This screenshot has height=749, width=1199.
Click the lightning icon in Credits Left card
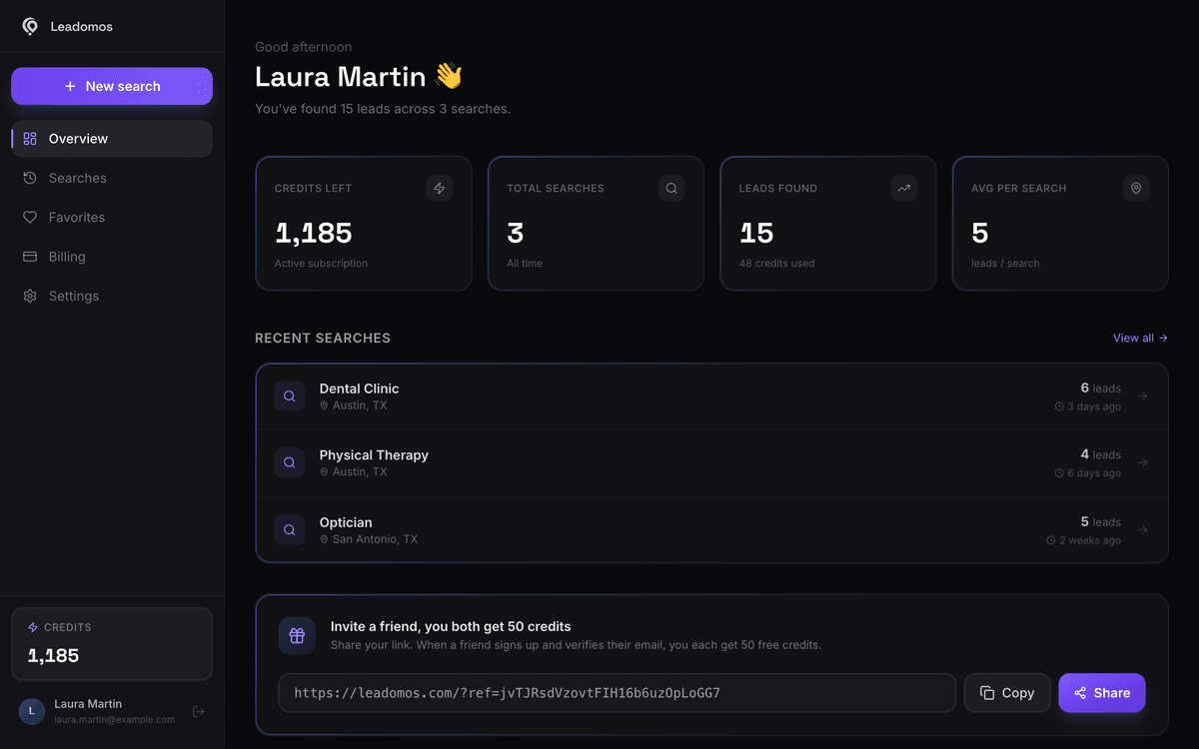[439, 188]
